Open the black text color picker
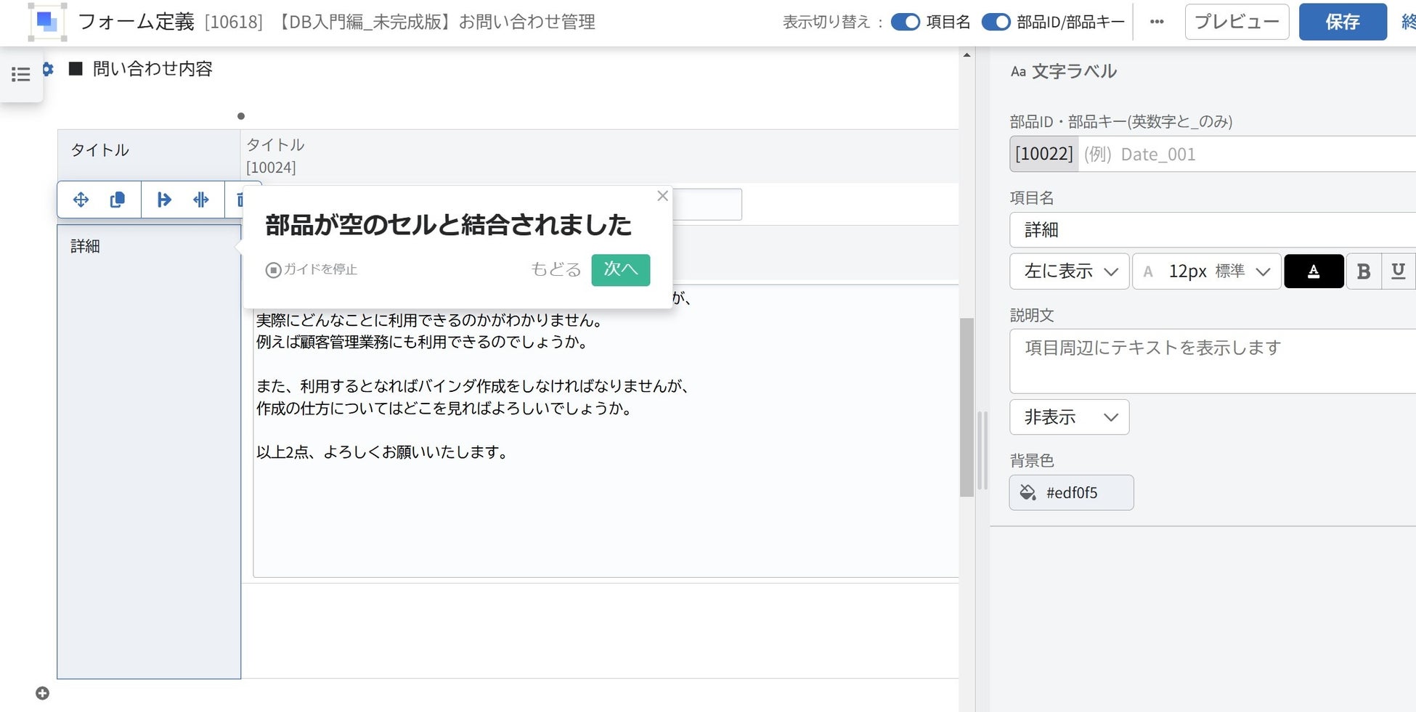This screenshot has height=712, width=1416. click(x=1314, y=271)
